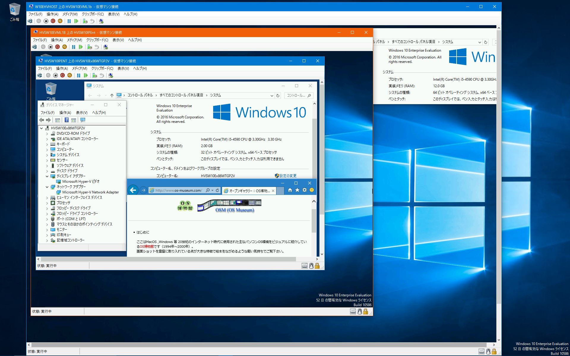This screenshot has width=570, height=356.
Task: Click search box in inner システム window
Action: click(299, 95)
